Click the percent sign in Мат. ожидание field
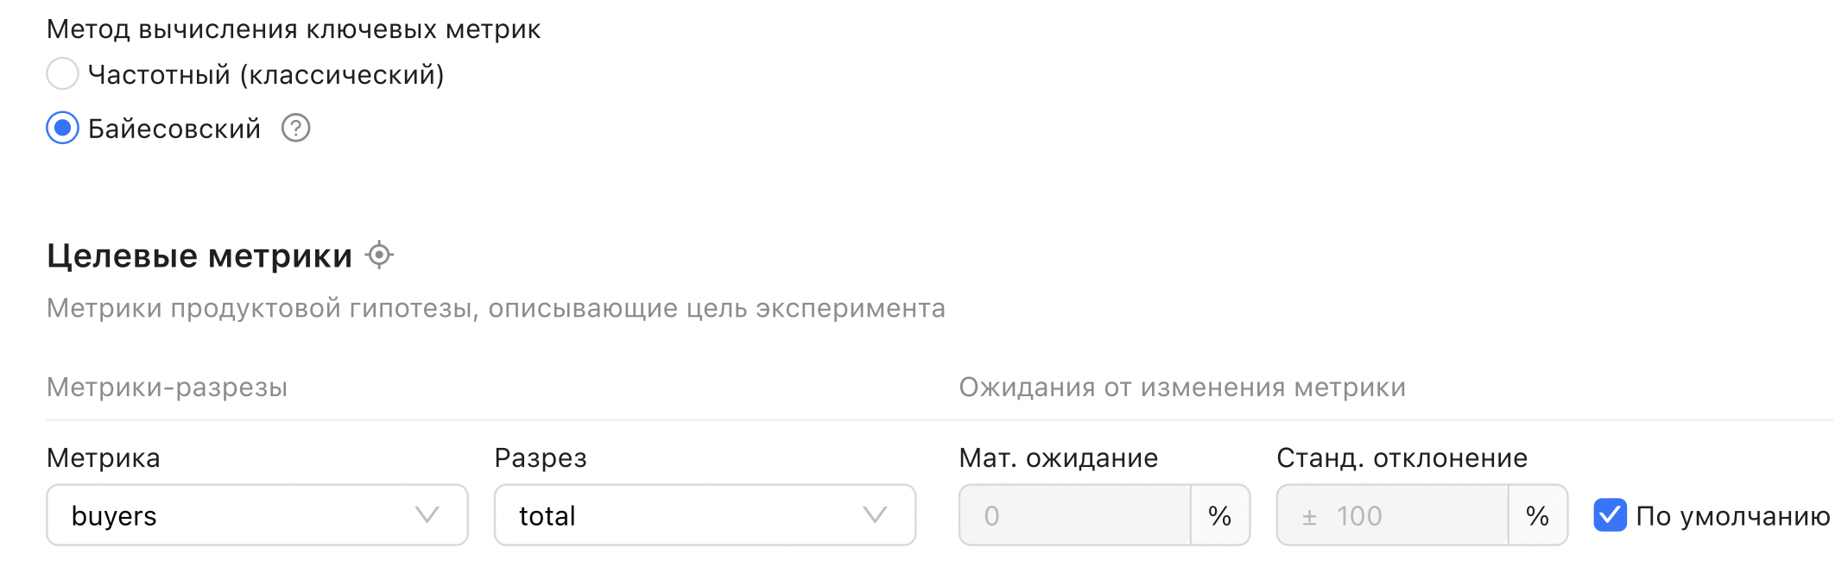This screenshot has width=1848, height=561. [1220, 515]
